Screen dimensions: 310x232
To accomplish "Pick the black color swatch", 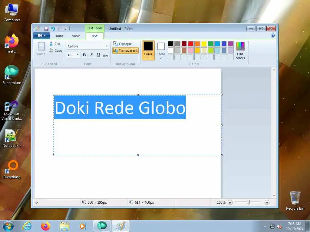I will (x=171, y=43).
